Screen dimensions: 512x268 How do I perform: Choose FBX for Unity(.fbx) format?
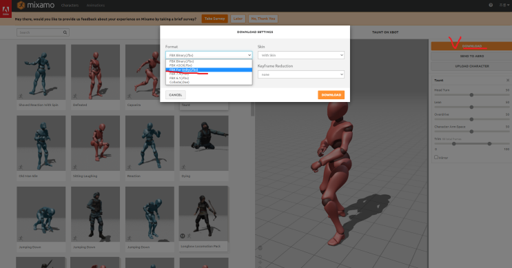click(x=209, y=70)
